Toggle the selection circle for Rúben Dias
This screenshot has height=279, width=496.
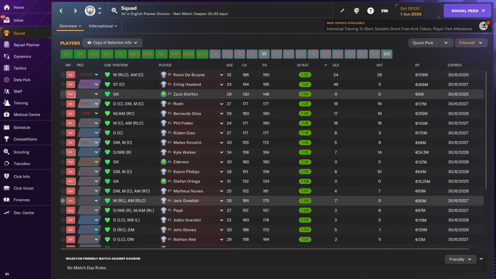[x=63, y=133]
